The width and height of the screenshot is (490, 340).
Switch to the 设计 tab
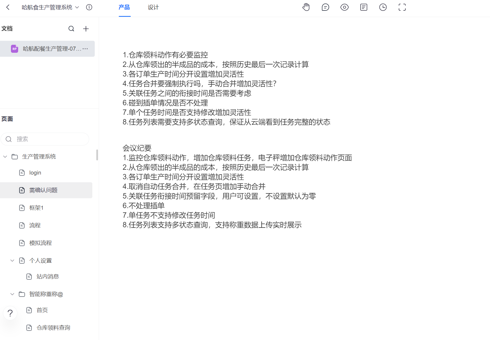point(153,7)
